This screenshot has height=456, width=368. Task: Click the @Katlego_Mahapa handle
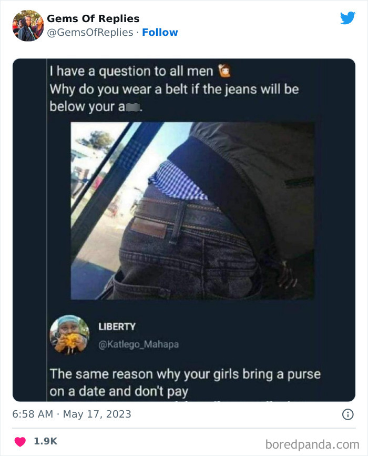pyautogui.click(x=139, y=344)
